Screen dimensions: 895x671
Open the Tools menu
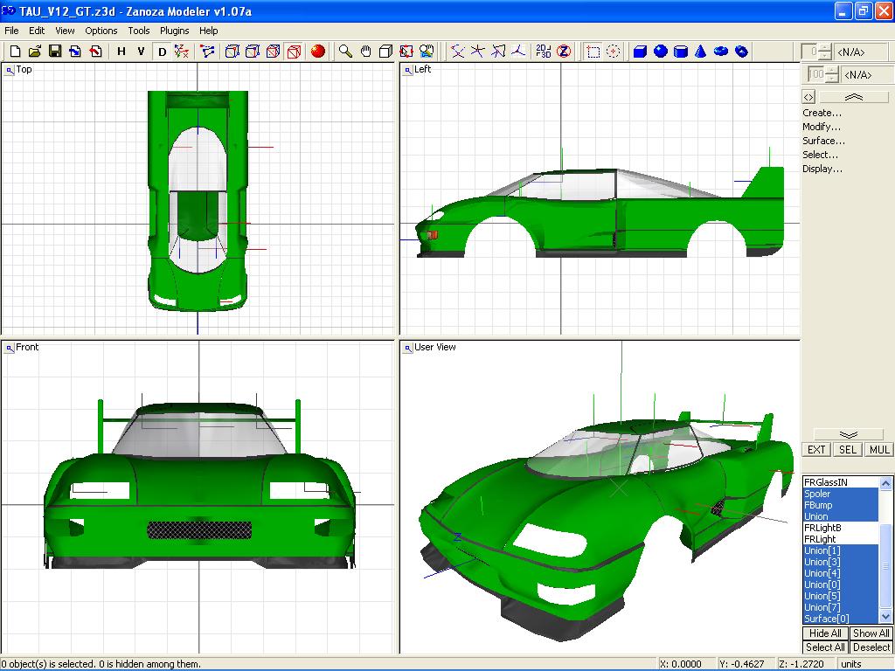coord(139,31)
